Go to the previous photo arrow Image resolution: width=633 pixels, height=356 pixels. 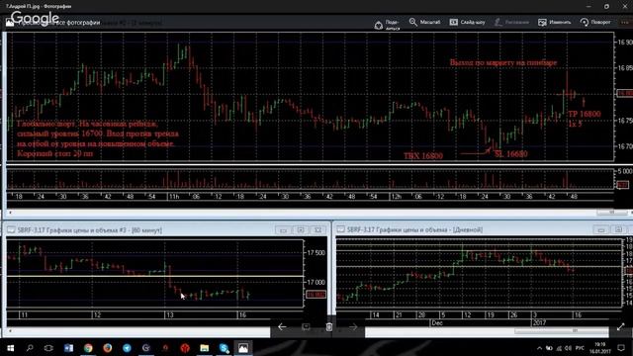pyautogui.click(x=282, y=327)
